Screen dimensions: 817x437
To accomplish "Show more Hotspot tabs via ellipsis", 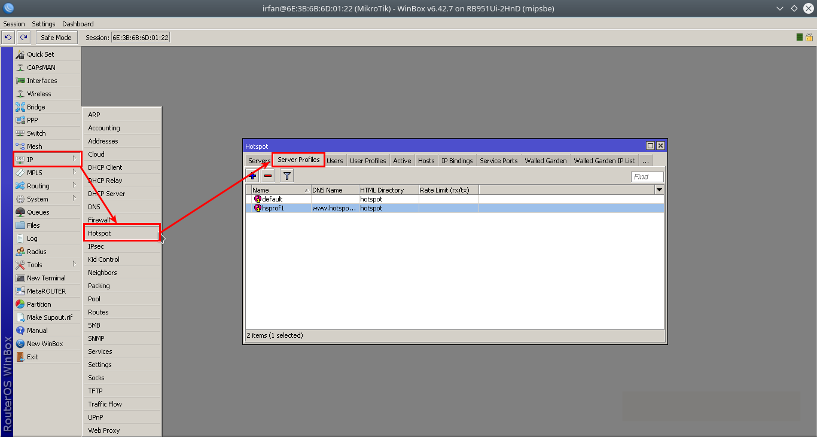I will tap(645, 161).
